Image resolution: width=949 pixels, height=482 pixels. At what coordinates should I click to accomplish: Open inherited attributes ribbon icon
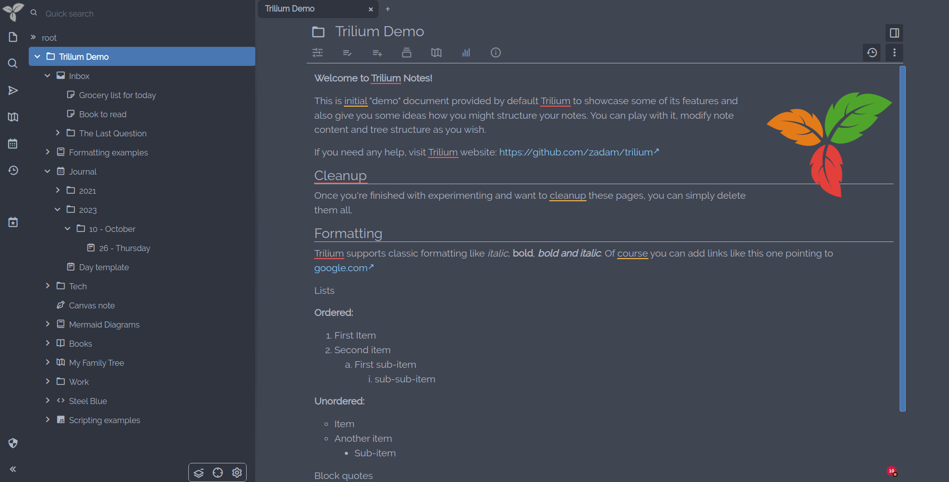tap(377, 52)
